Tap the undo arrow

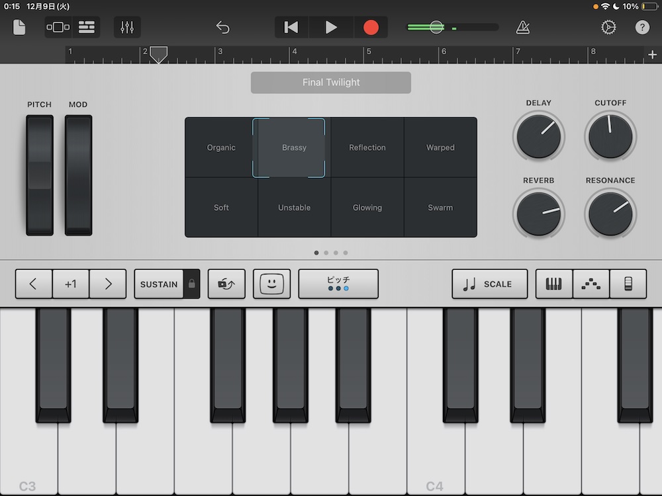pyautogui.click(x=223, y=27)
